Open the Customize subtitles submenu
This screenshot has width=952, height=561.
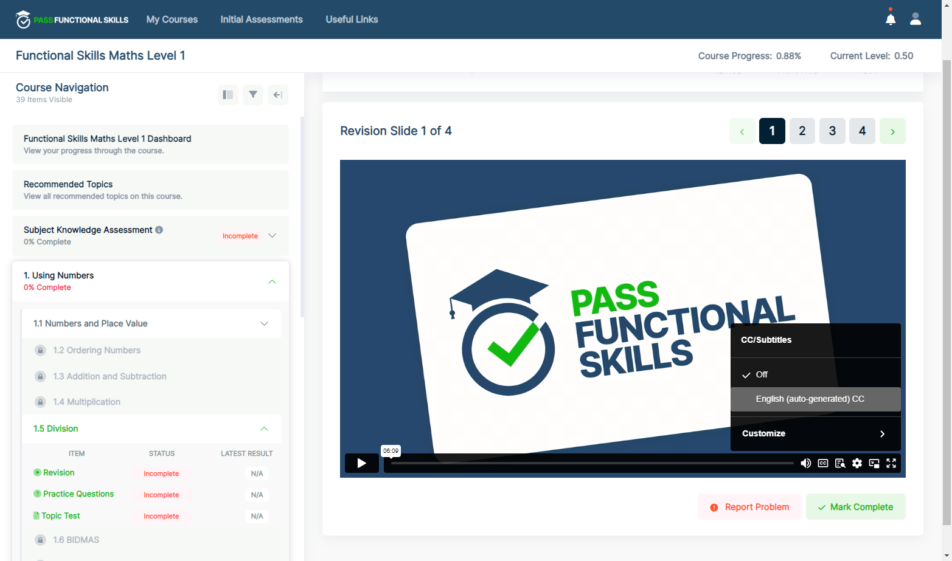pyautogui.click(x=816, y=433)
